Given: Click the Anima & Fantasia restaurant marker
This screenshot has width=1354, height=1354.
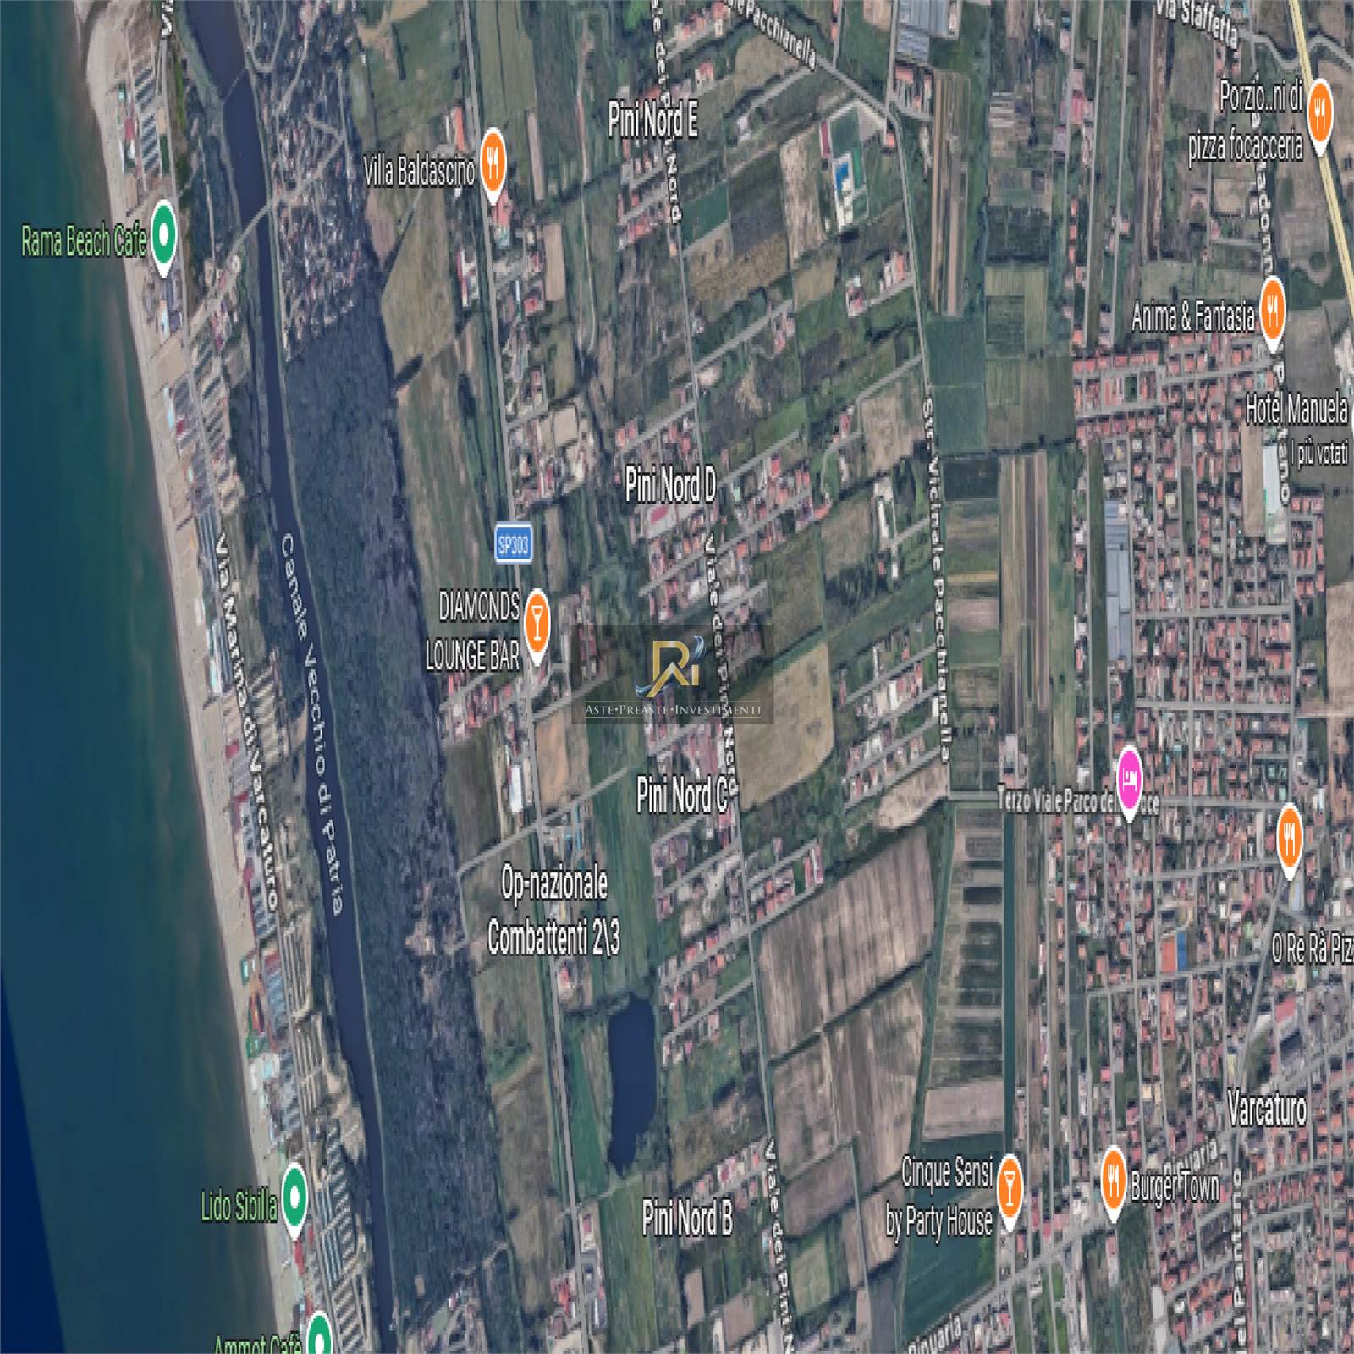Looking at the screenshot, I should pos(1272,310).
